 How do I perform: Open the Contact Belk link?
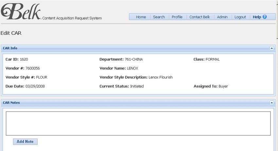(x=200, y=17)
